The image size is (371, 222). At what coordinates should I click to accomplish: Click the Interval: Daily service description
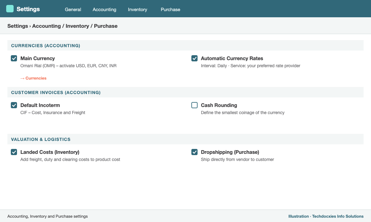(250, 66)
